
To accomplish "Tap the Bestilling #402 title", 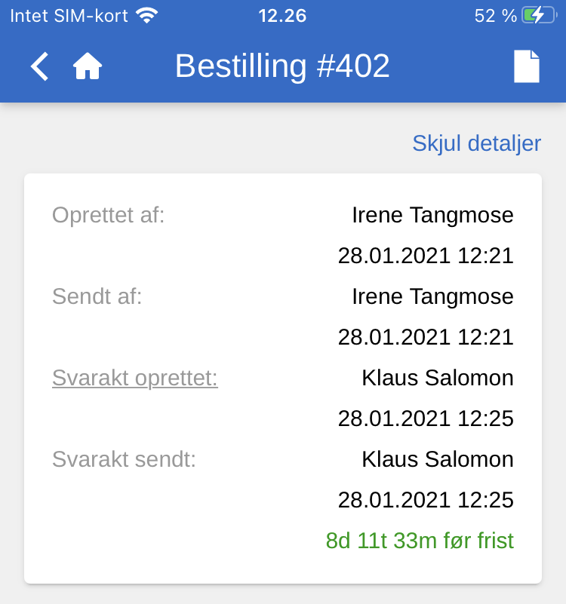I will click(x=282, y=66).
